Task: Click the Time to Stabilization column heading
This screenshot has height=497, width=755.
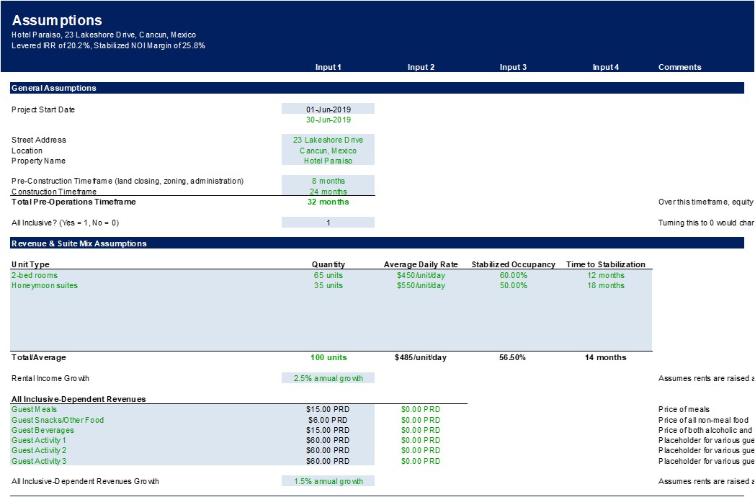Action: click(606, 264)
